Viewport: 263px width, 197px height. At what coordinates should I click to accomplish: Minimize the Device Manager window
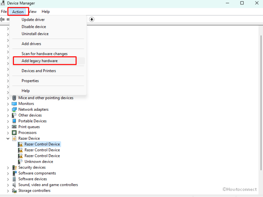tap(227, 3)
